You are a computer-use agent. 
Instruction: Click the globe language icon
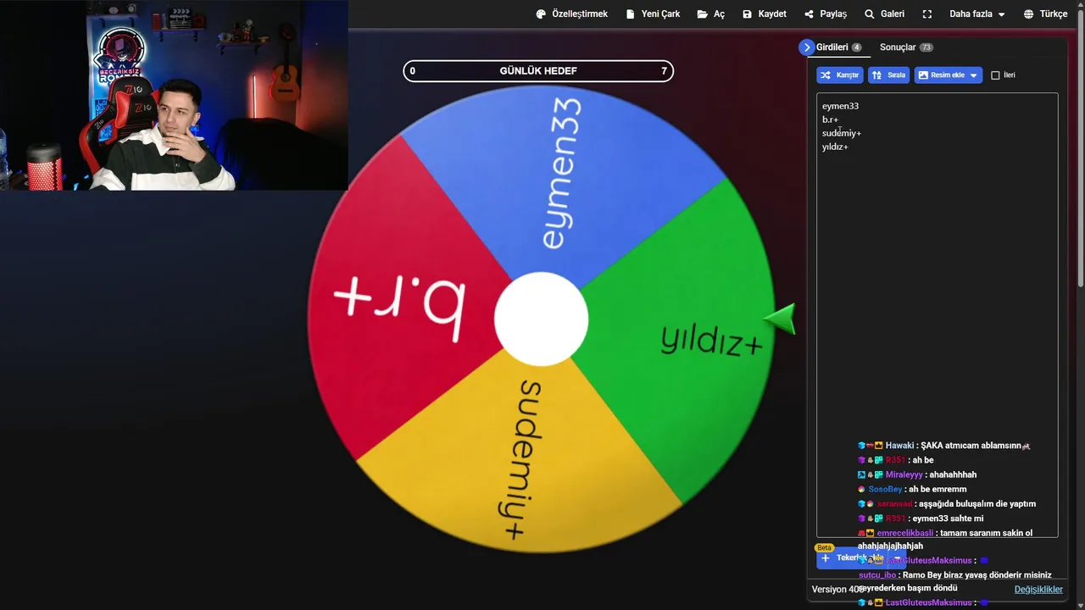click(x=1028, y=14)
